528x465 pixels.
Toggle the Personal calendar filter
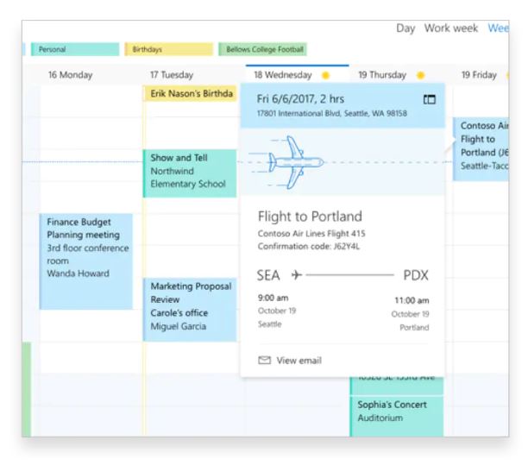click(x=75, y=49)
